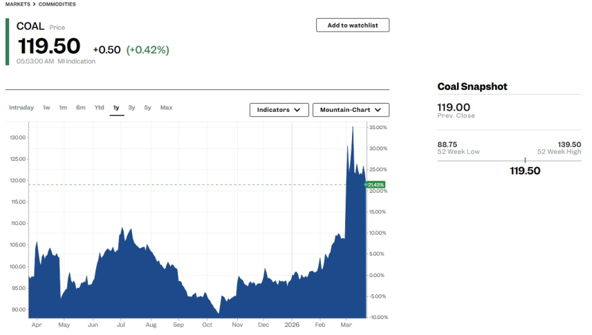Show the 3y price history

(x=131, y=108)
